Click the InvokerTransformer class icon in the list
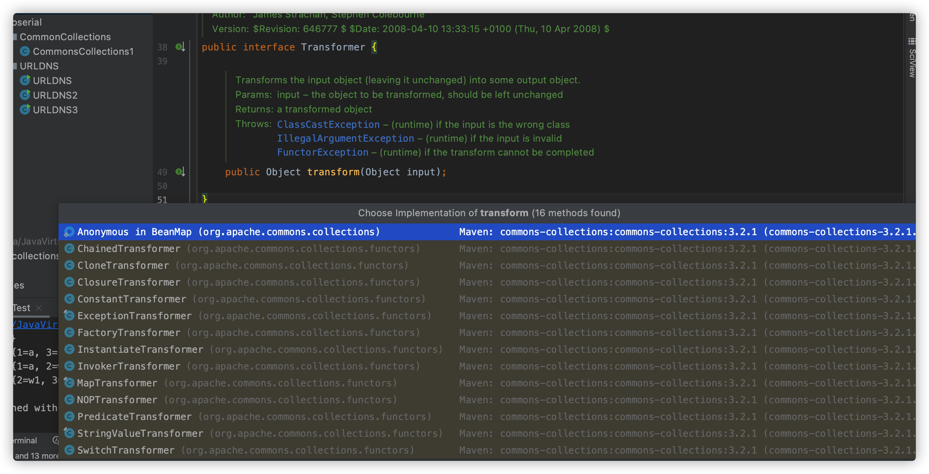Viewport: 929px width, 474px height. (69, 366)
